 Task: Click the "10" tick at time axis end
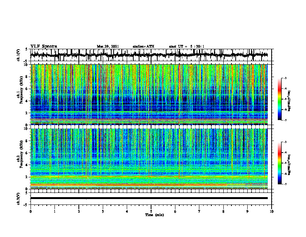(x=272, y=211)
